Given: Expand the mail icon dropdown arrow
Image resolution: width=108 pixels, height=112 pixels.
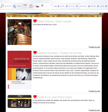Looking at the screenshot, I should [34, 6].
